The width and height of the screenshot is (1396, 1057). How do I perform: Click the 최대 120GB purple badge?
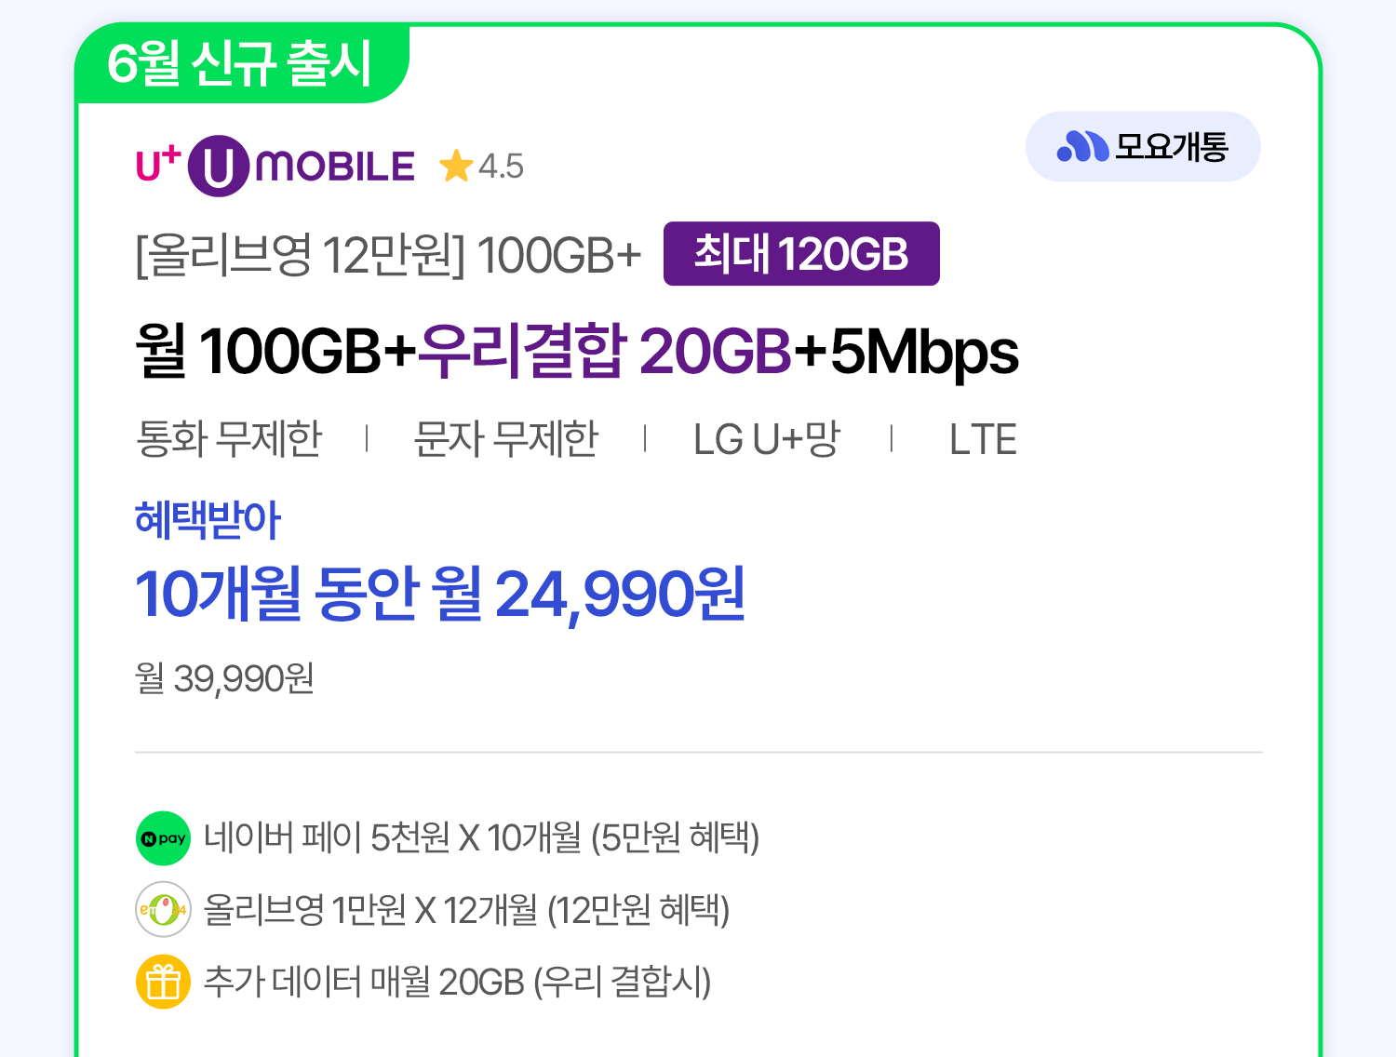tap(800, 254)
